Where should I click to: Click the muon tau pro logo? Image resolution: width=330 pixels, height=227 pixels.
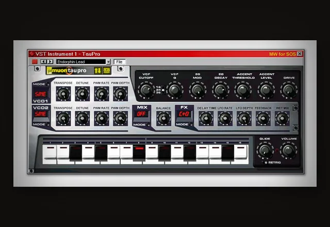67,71
